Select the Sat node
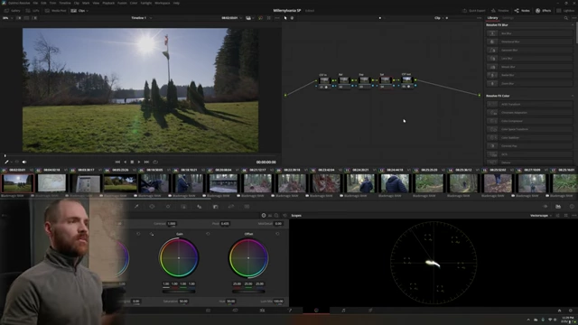Viewport: 578px width, 325px height. pyautogui.click(x=385, y=80)
